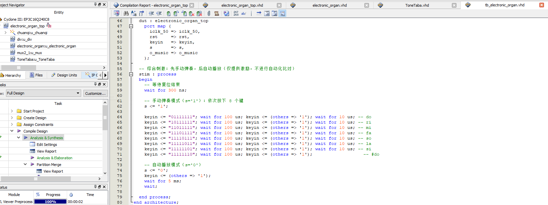Jump to the next bookmark icon
The width and height of the screenshot is (548, 205).
coord(176,13)
